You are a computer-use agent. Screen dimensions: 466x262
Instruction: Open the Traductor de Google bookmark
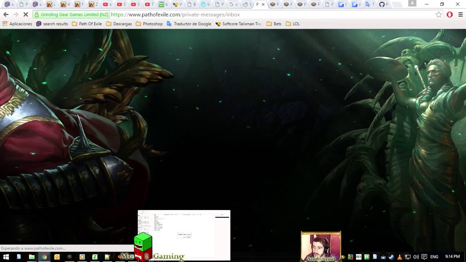pos(189,24)
